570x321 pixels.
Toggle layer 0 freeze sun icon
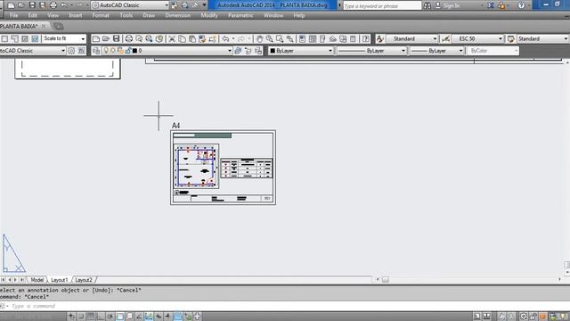tap(113, 51)
